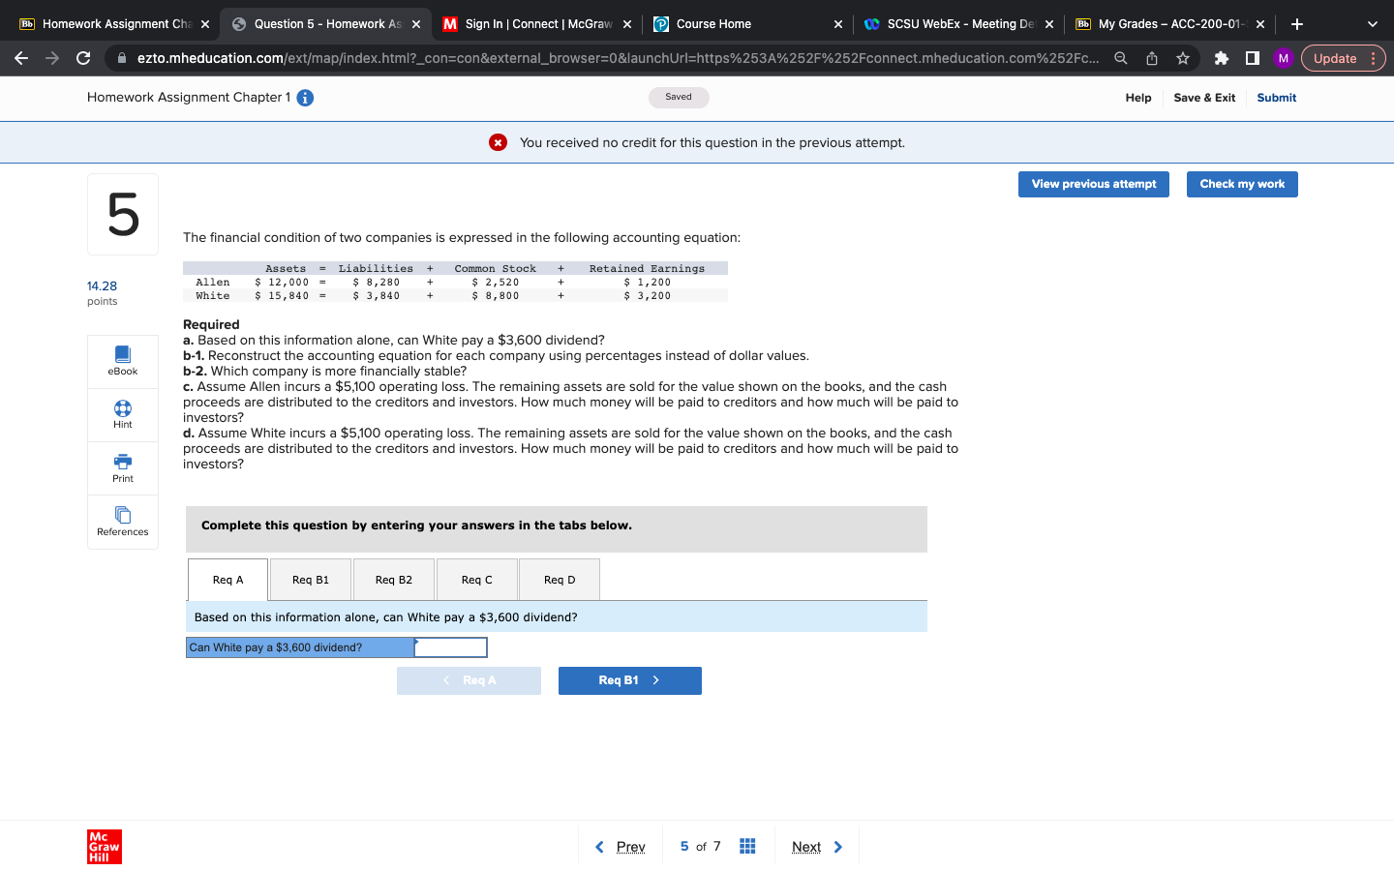
Task: Select the Req A answer tab
Action: 227,580
